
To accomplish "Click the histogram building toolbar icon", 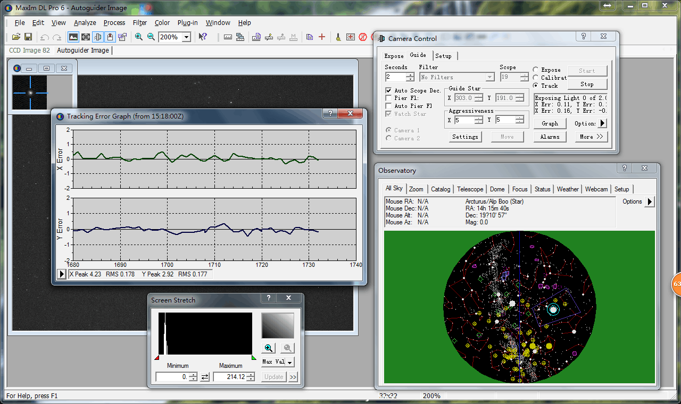I will coord(256,37).
